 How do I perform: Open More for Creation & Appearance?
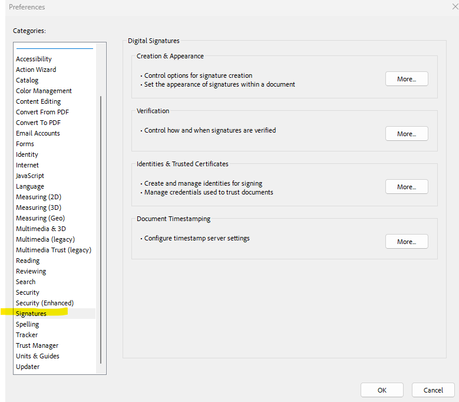(x=407, y=79)
